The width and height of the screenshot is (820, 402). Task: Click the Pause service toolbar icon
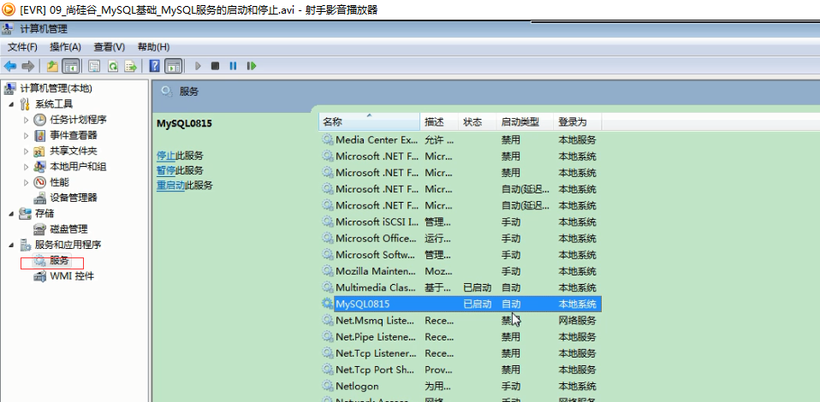pyautogui.click(x=233, y=66)
